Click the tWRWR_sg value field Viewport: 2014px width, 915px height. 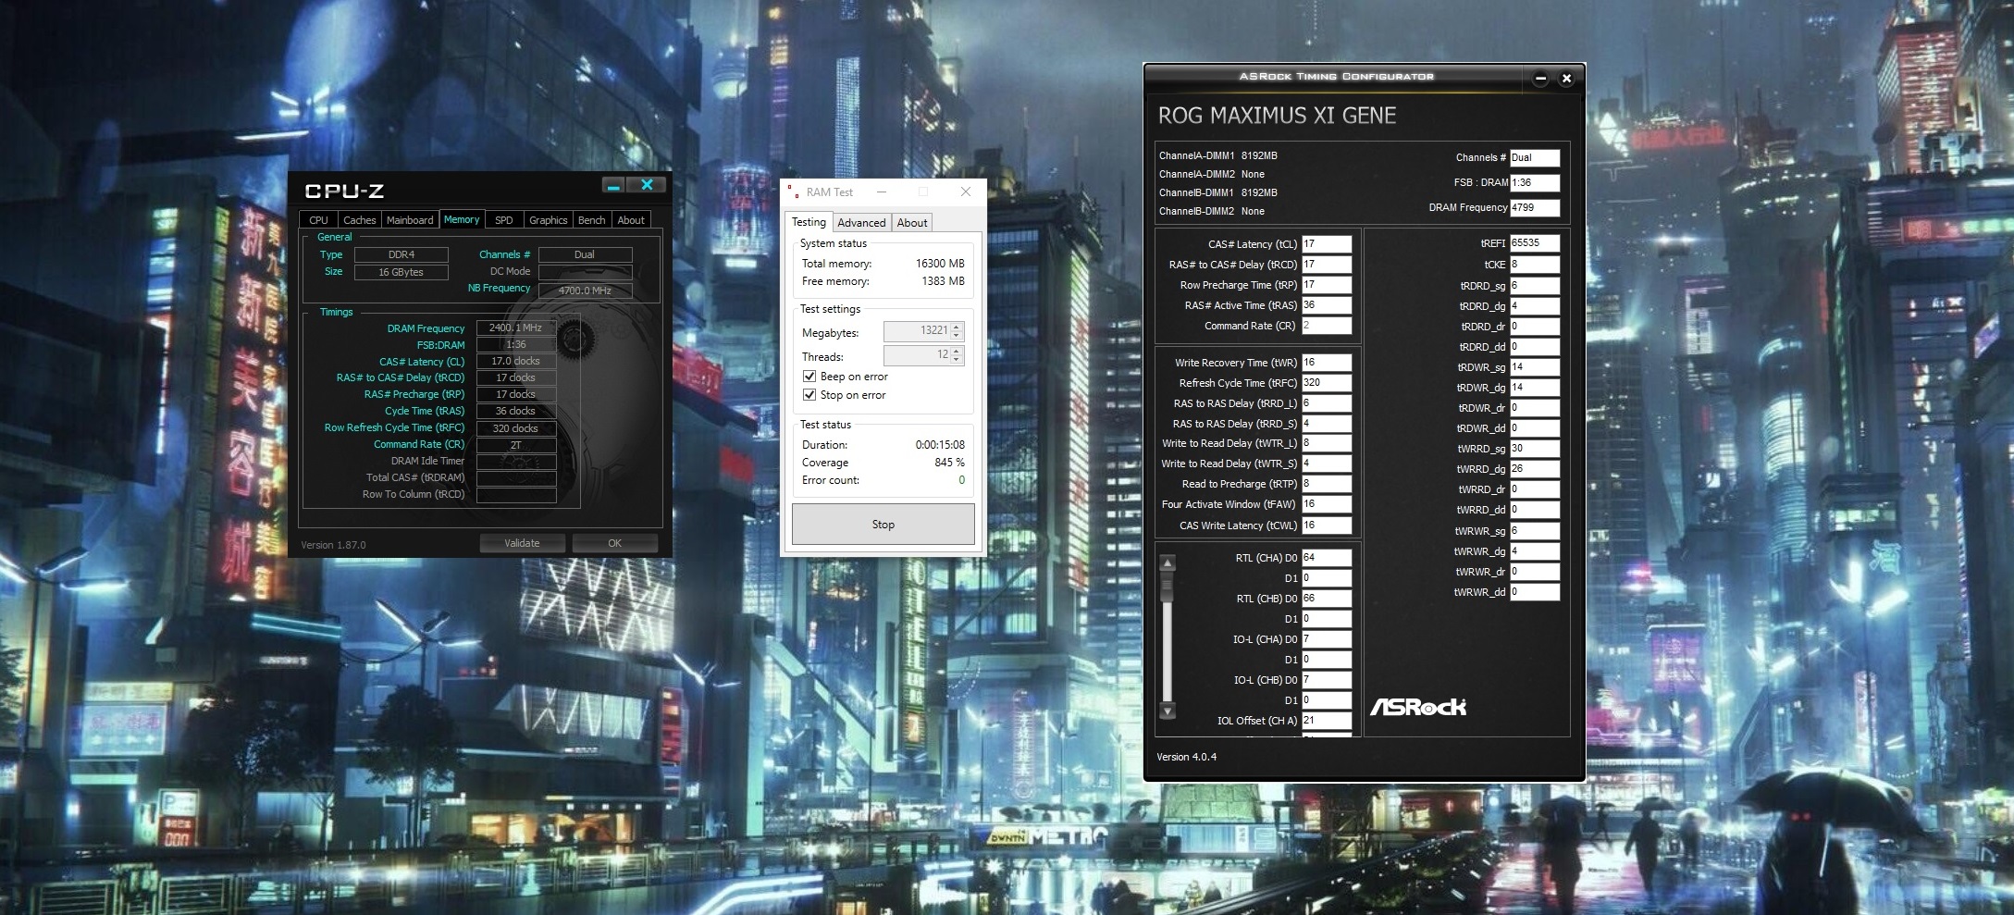[1535, 531]
